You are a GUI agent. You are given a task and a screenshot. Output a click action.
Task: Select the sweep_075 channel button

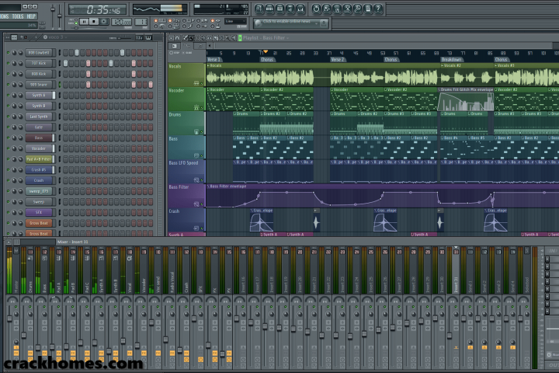click(39, 191)
